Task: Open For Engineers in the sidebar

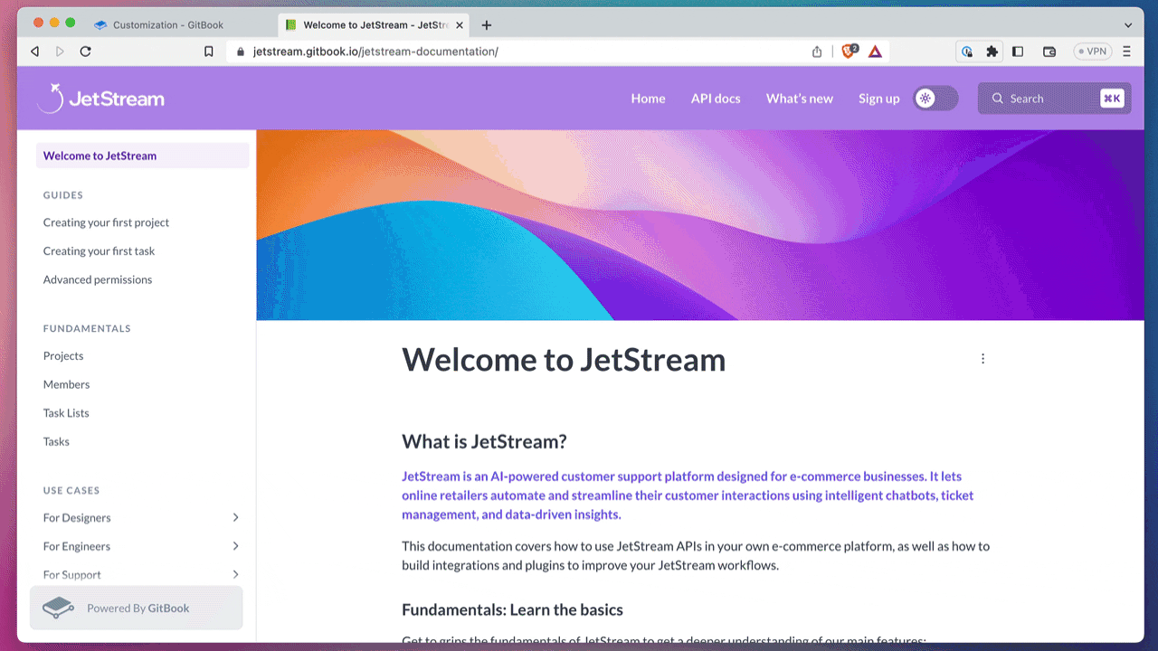Action: pyautogui.click(x=77, y=546)
